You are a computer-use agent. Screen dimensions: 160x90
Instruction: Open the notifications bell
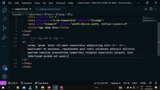pyautogui.click(x=156, y=83)
